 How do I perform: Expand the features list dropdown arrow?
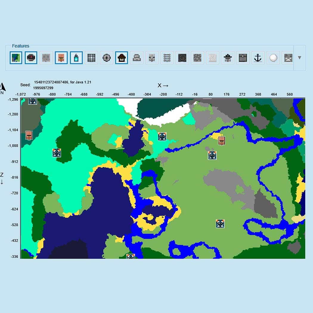click(x=299, y=58)
